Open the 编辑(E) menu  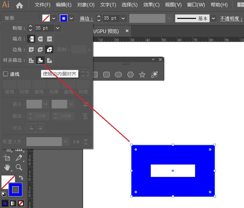point(64,5)
